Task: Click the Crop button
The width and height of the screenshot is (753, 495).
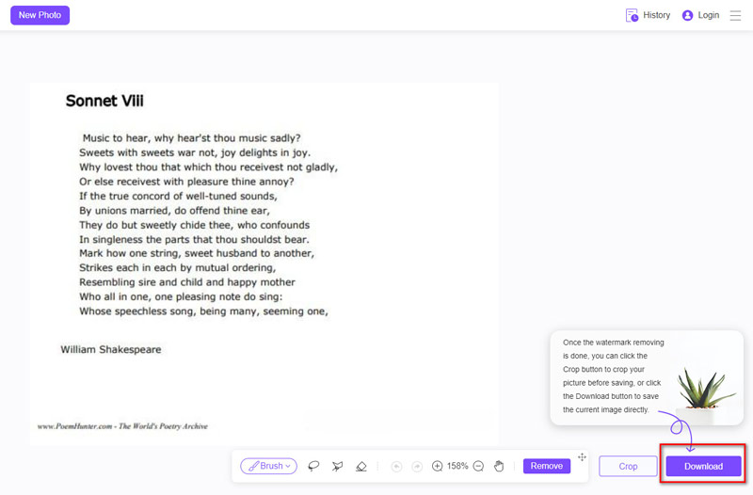Action: (x=628, y=466)
